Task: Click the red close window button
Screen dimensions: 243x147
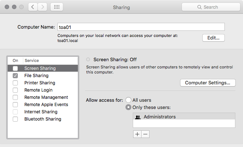Action: 7,7
